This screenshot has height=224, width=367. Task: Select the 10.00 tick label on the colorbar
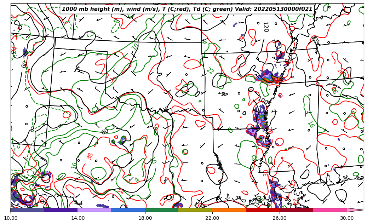coord(11,218)
